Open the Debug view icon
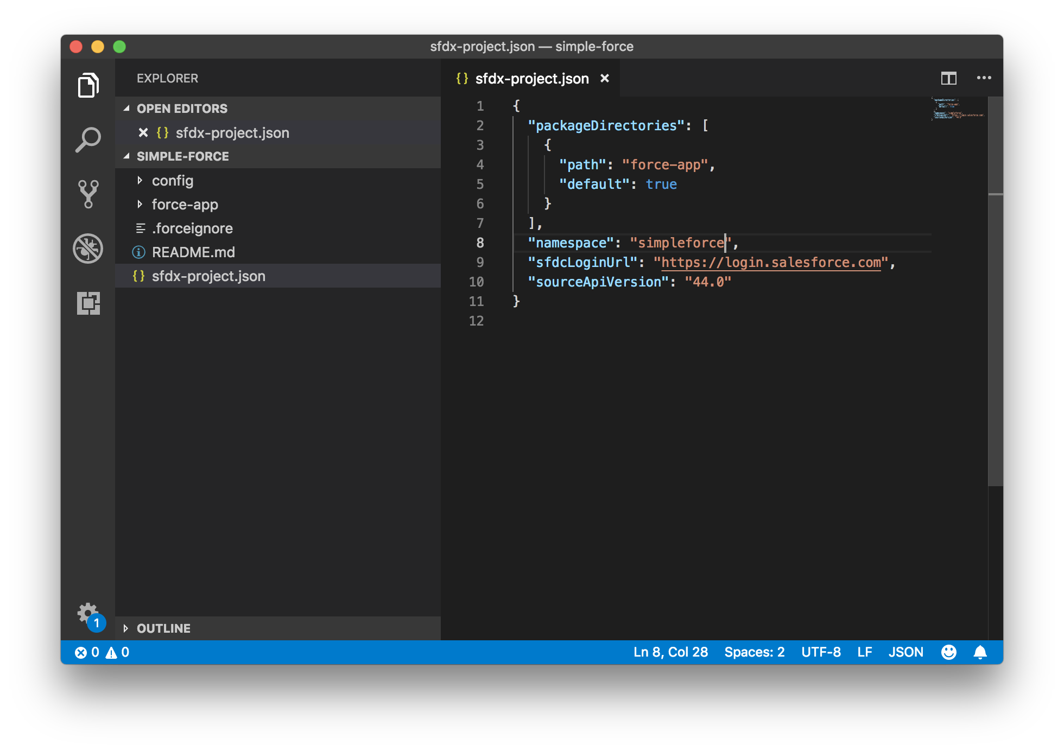 (88, 248)
